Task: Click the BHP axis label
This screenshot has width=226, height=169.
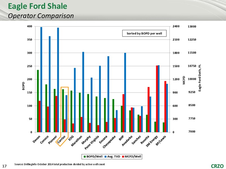Action: [x=121, y=138]
